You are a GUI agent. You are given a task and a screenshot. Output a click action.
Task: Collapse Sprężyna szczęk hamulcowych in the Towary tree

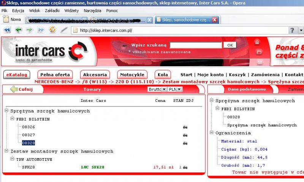point(6,110)
